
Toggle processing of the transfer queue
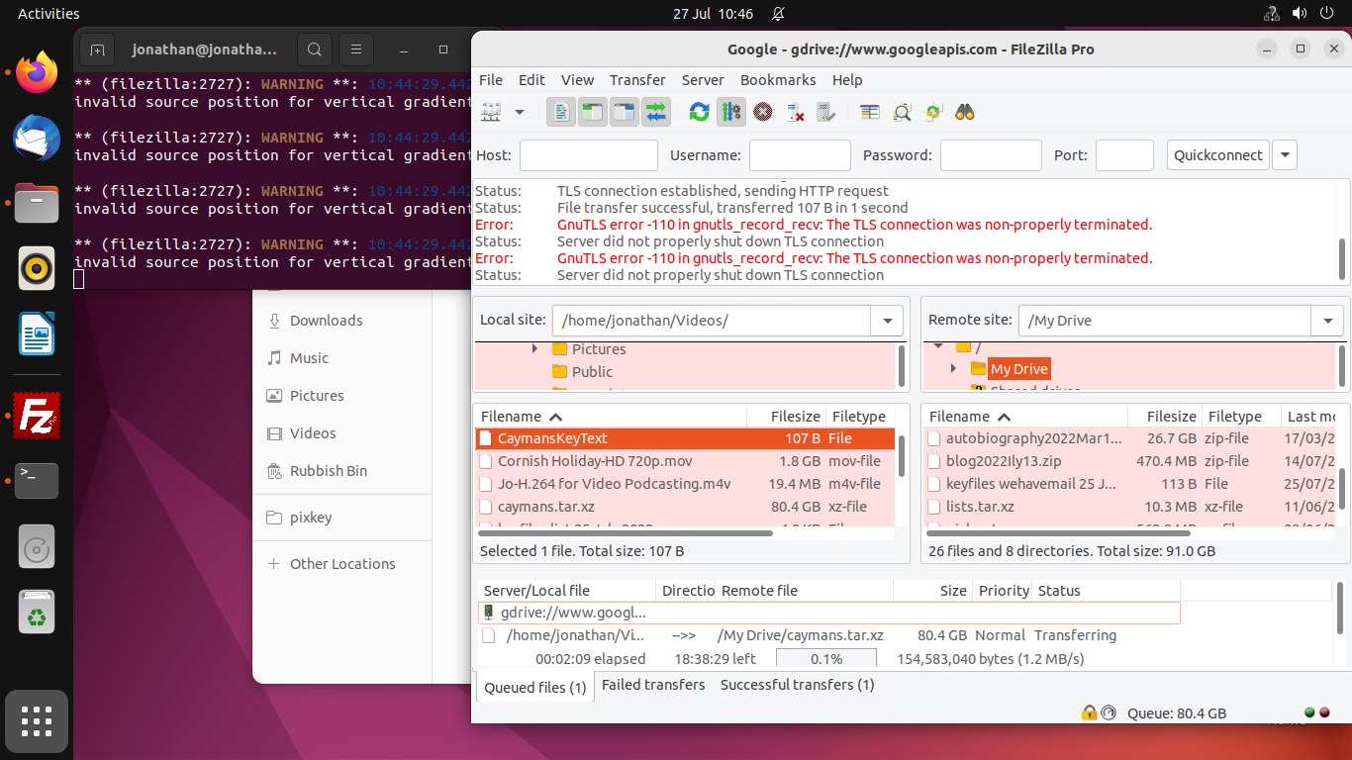(730, 112)
